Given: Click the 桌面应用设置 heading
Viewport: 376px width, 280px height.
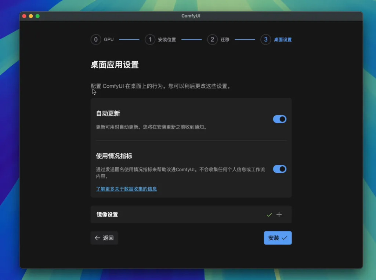Looking at the screenshot, I should (x=115, y=65).
